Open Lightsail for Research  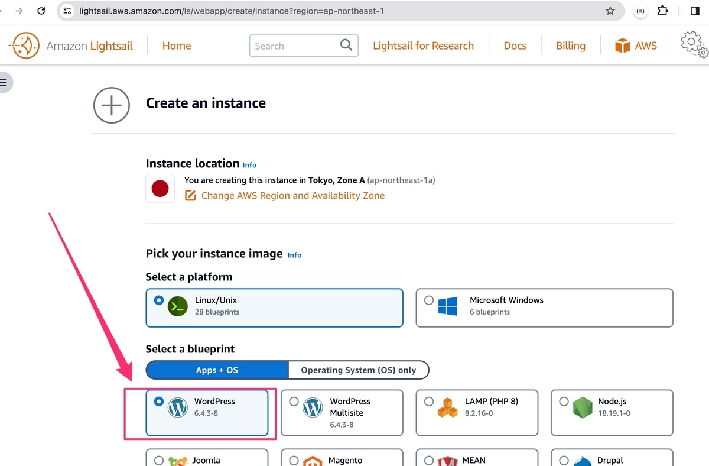coord(423,46)
